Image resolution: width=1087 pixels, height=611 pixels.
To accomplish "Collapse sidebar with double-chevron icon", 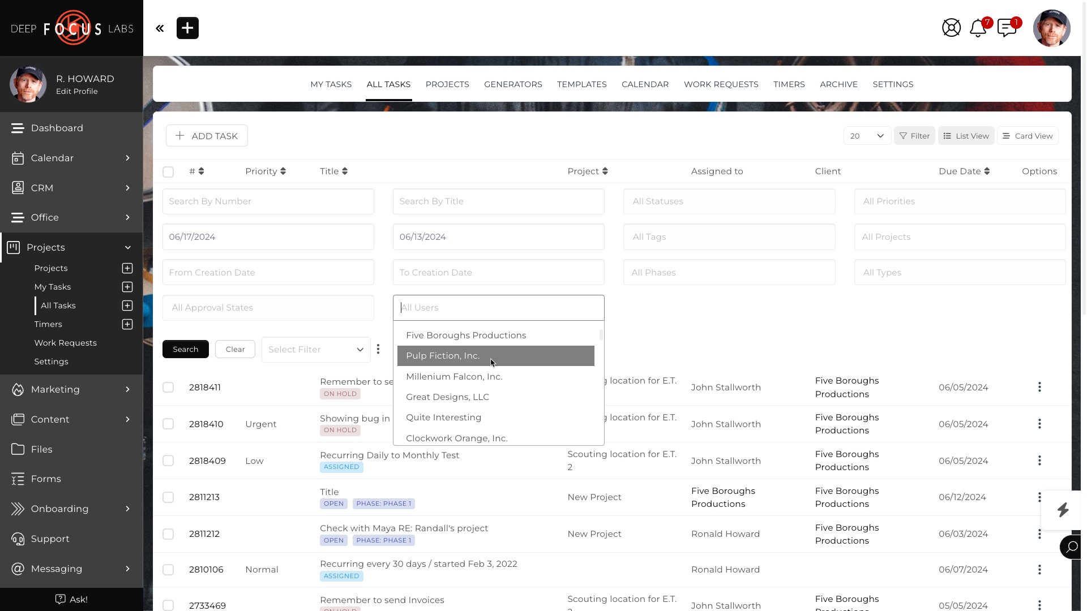I will pos(160,28).
